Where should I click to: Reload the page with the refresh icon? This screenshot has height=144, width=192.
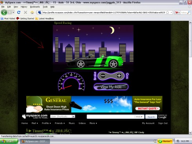19,13
